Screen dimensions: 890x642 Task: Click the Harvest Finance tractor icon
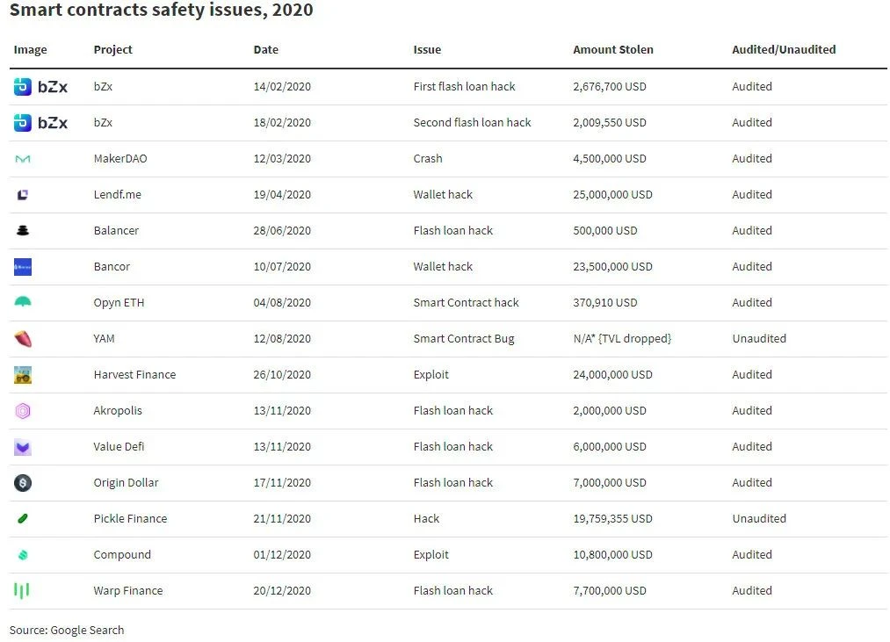(23, 375)
